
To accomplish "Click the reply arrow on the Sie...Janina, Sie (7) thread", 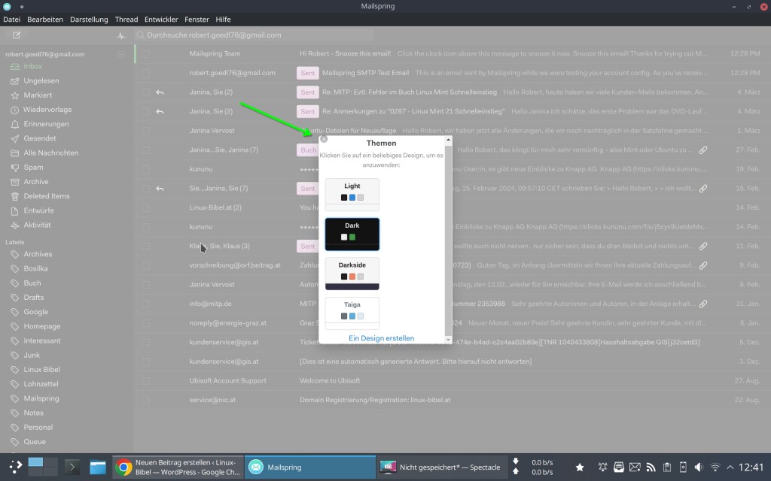I will [x=160, y=189].
